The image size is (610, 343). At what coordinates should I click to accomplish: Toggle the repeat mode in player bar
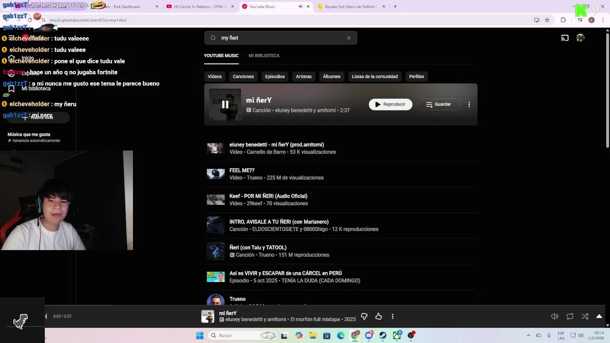570,316
